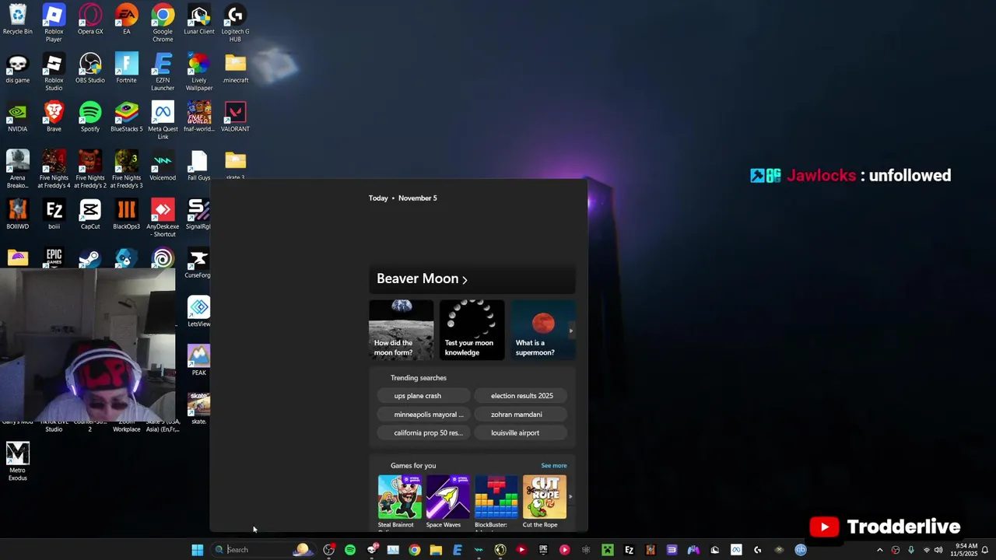Screen dimensions: 996x560
Task: Search trending 'ups plane crash'
Action: click(x=423, y=396)
